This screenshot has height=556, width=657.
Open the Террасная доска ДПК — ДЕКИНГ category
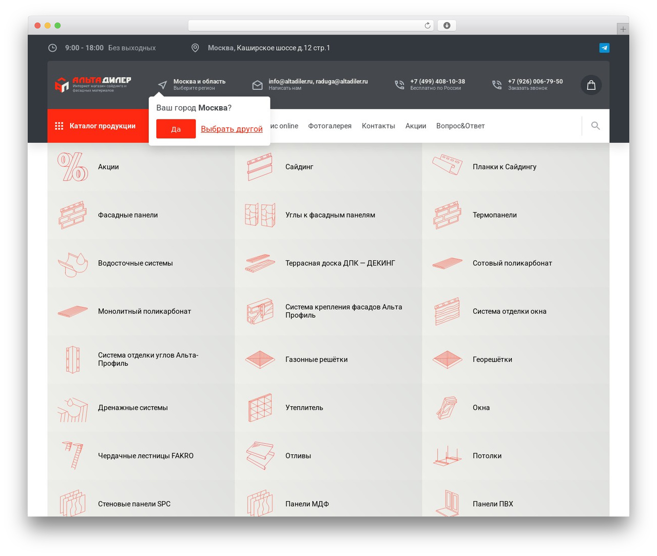pos(328,263)
